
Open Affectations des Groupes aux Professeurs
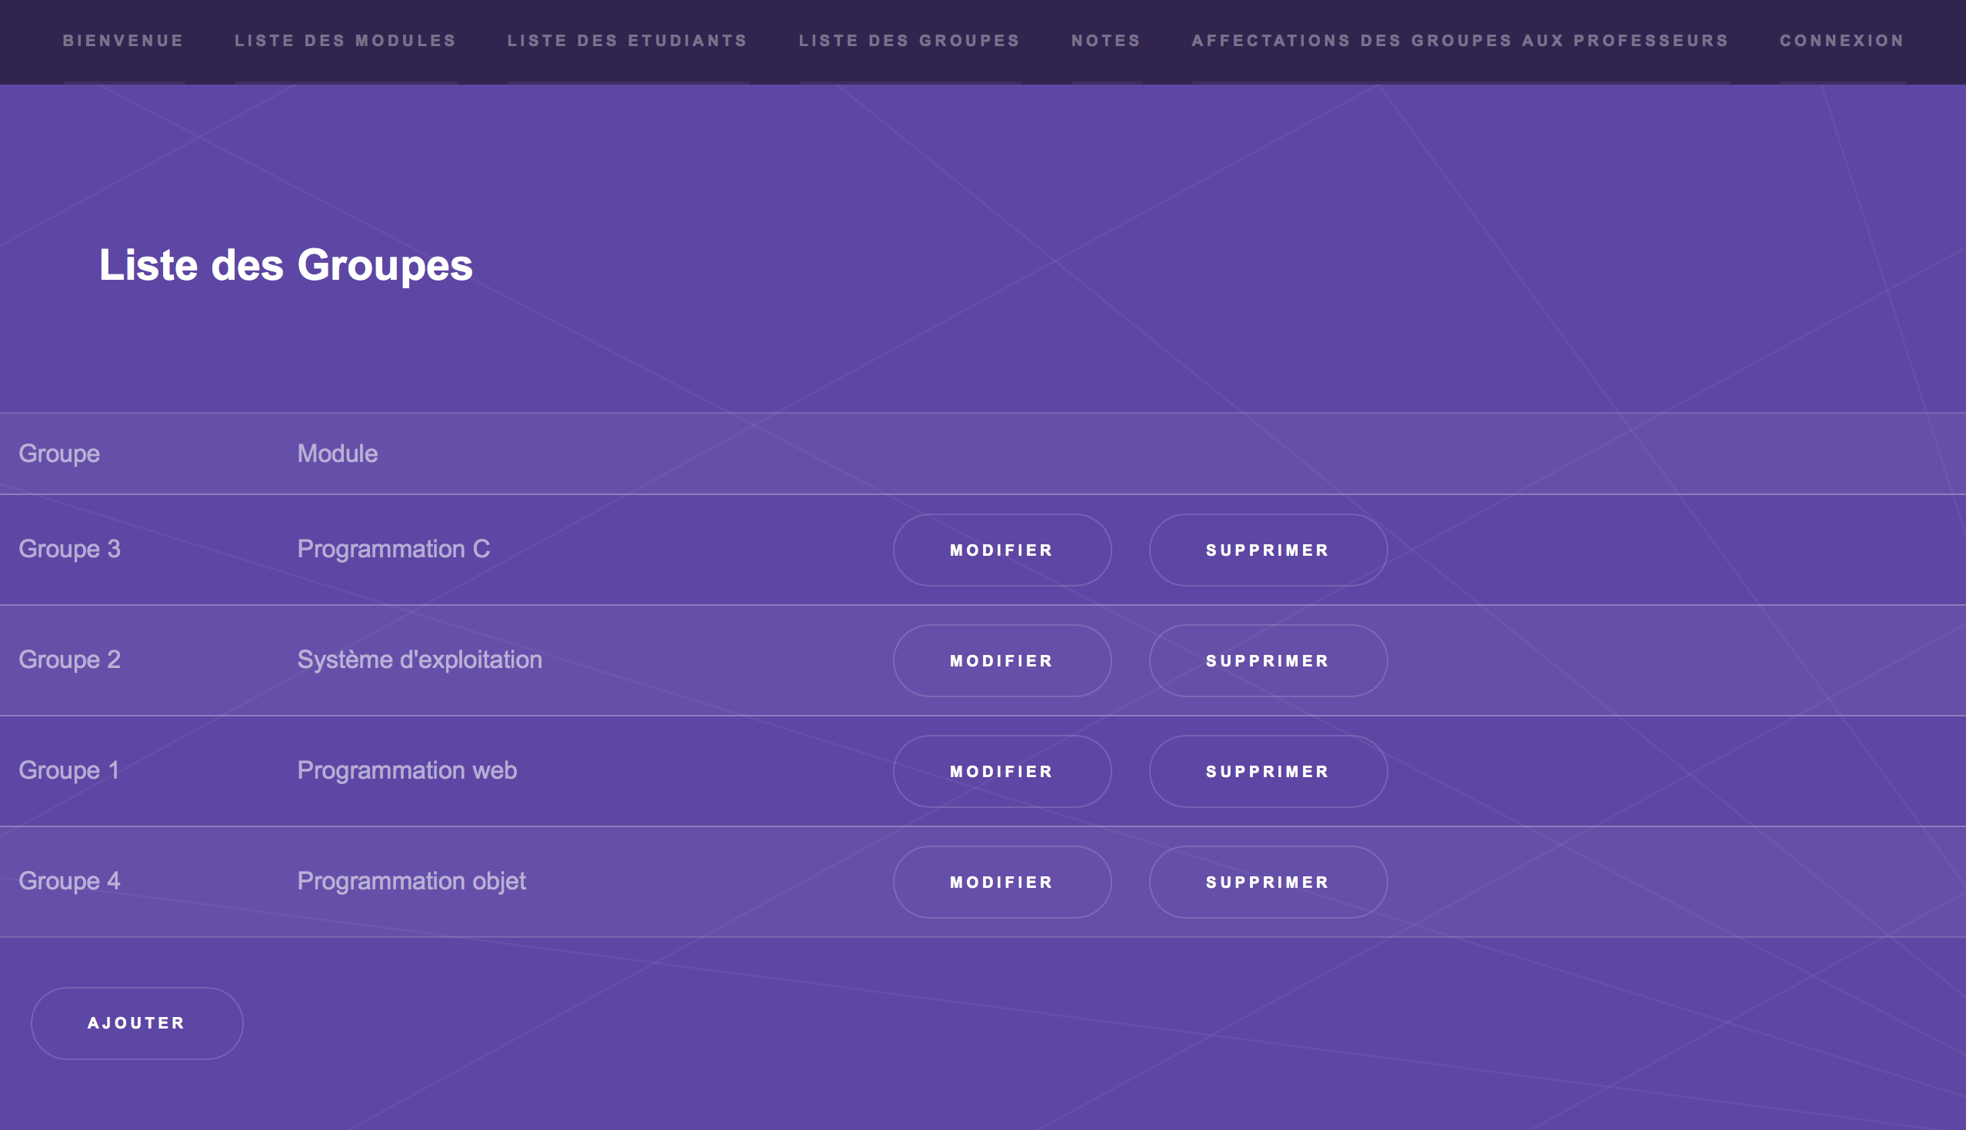click(x=1460, y=40)
